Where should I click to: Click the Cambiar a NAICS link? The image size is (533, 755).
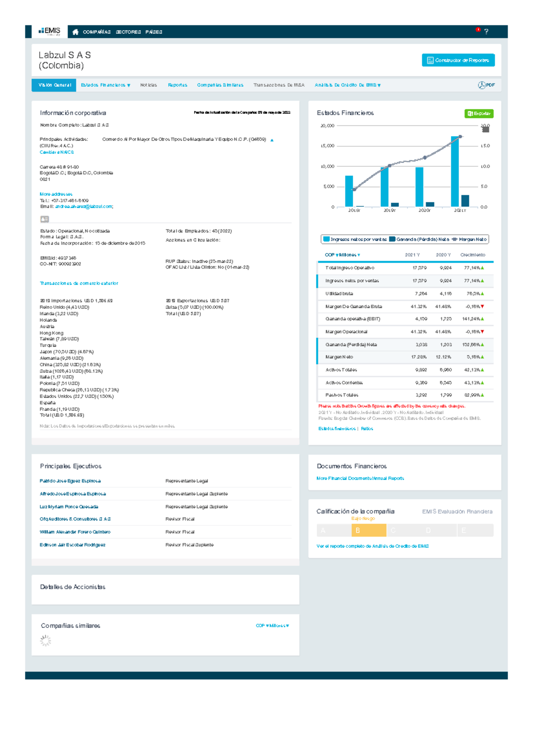pyautogui.click(x=56, y=152)
